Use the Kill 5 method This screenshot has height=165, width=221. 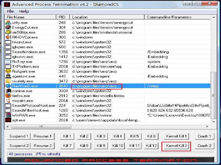point(134,136)
